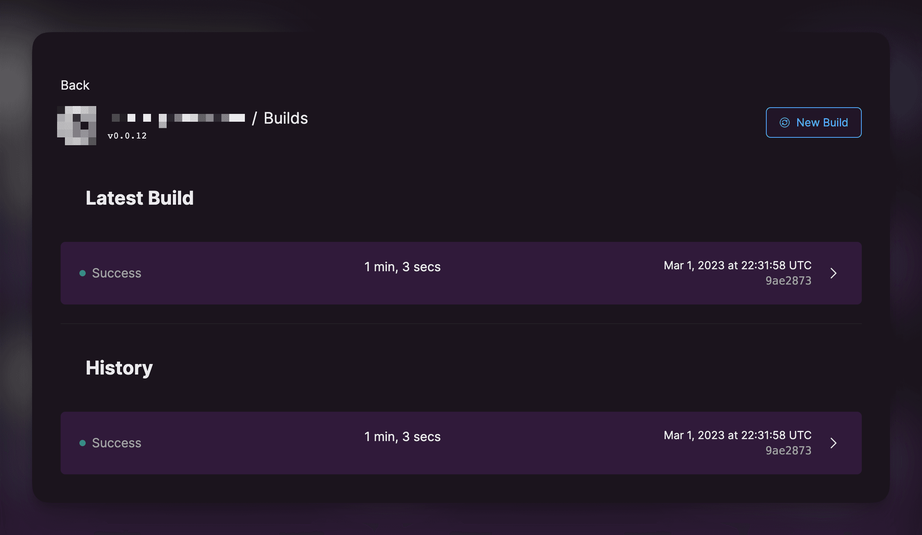Click the History row's 1 min, 3 secs duration
Image resolution: width=922 pixels, height=535 pixels.
click(x=403, y=437)
